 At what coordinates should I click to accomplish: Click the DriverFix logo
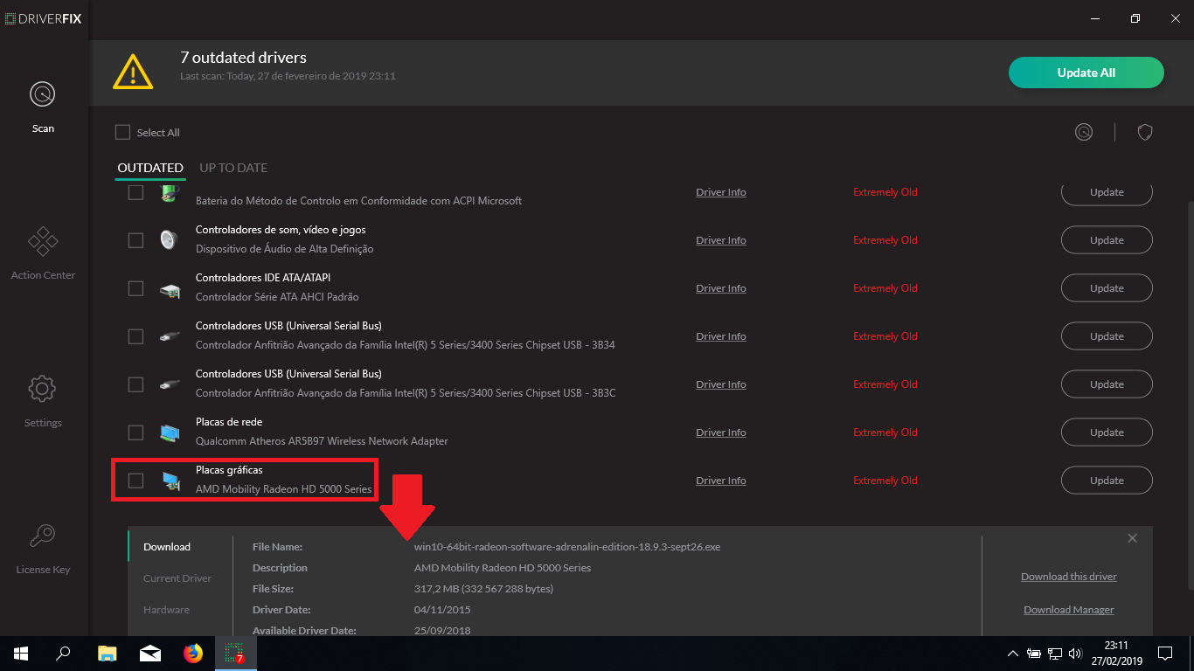click(43, 18)
